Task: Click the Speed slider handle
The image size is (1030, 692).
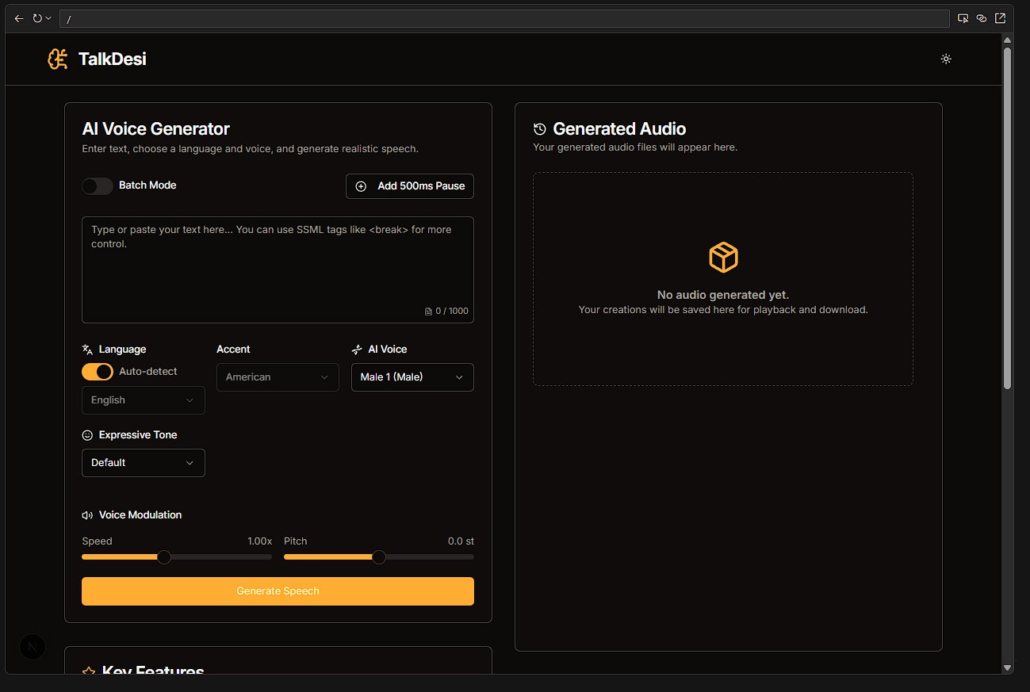Action: coord(164,557)
